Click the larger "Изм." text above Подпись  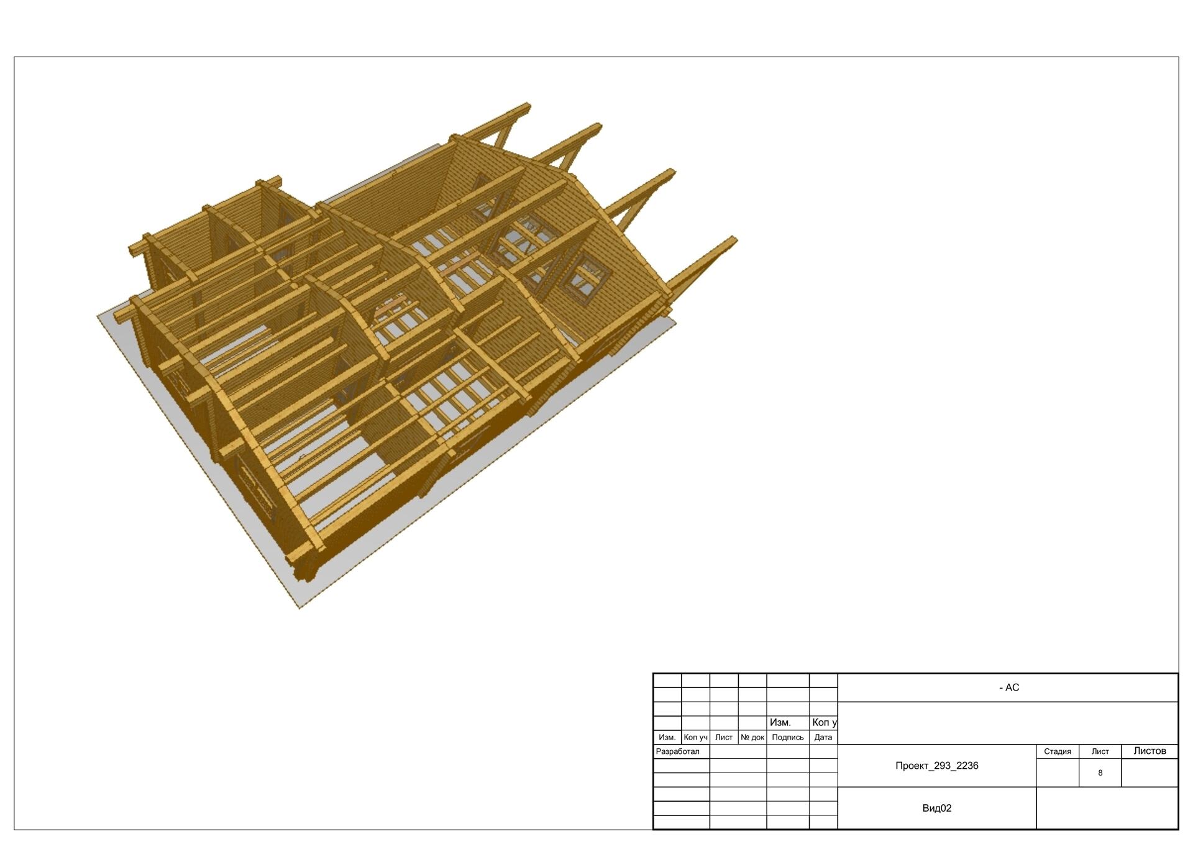pyautogui.click(x=780, y=722)
